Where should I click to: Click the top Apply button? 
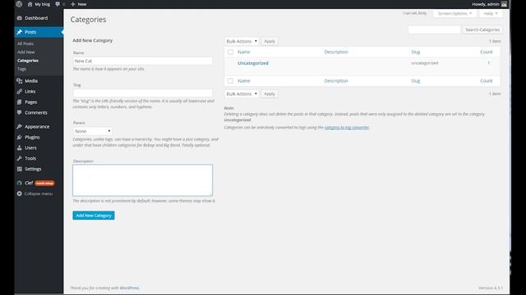tap(270, 42)
